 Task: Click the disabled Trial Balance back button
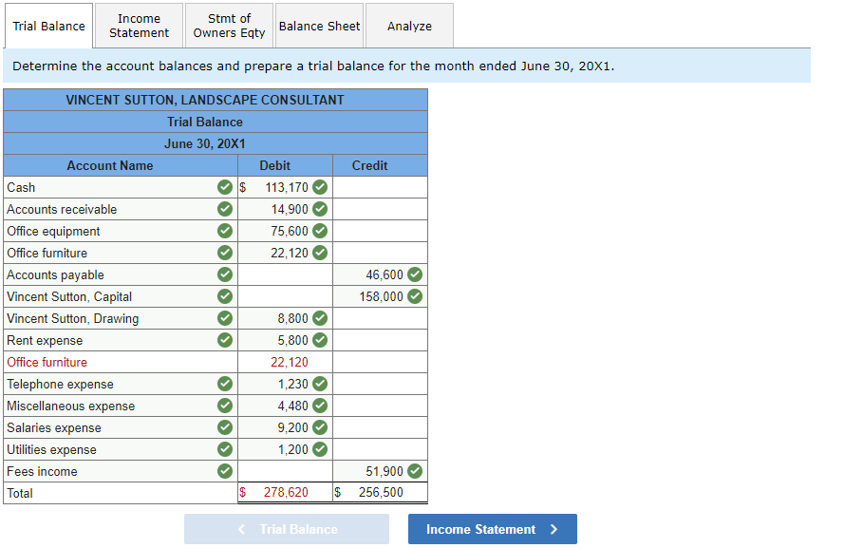tap(287, 529)
